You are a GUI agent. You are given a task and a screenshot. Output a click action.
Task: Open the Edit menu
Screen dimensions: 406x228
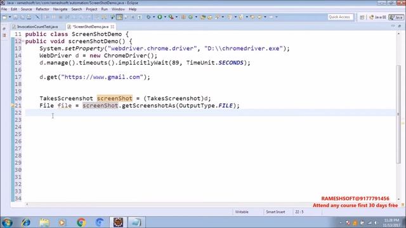(x=14, y=9)
